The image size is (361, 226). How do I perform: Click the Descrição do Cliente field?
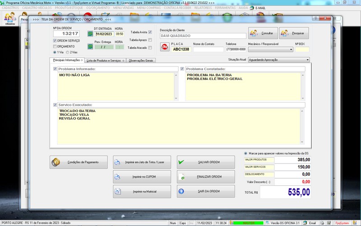coord(203,36)
